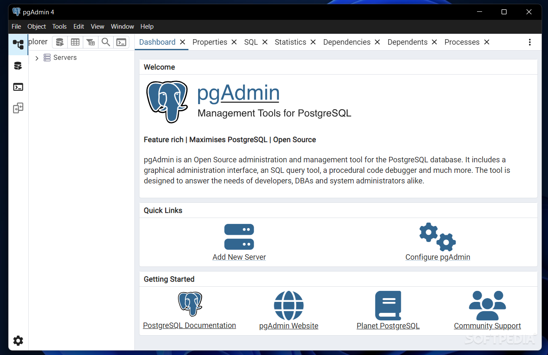
Task: Open the PostgreSQL Documentation link
Action: pyautogui.click(x=189, y=325)
